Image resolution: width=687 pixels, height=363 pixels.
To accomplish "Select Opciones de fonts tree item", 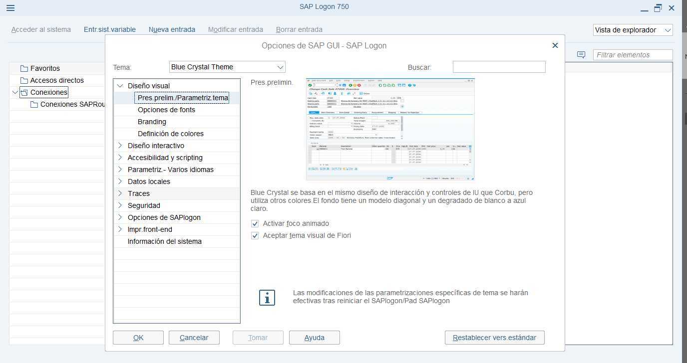I will point(166,110).
